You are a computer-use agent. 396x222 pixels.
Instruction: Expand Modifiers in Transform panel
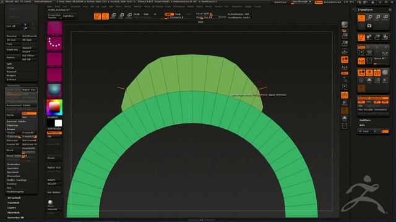(x=365, y=120)
